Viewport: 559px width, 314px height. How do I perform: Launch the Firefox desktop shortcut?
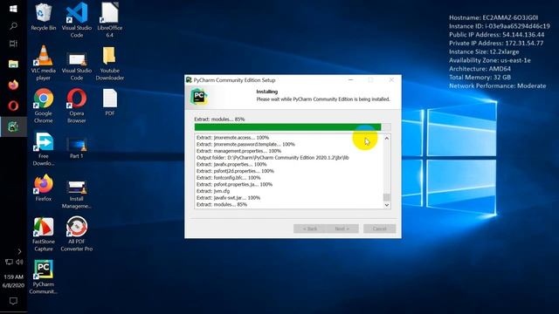43,188
